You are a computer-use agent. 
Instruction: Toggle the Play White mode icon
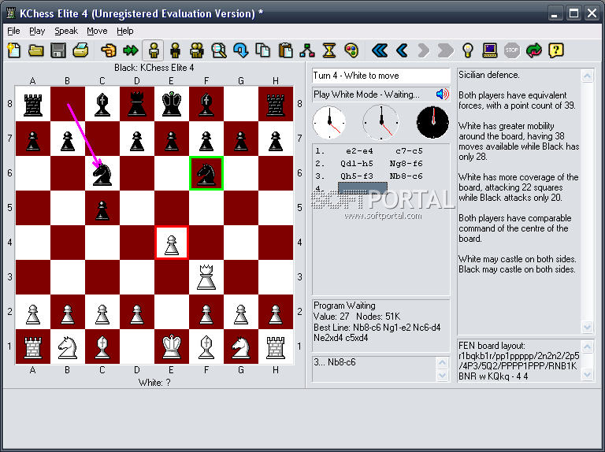(153, 50)
